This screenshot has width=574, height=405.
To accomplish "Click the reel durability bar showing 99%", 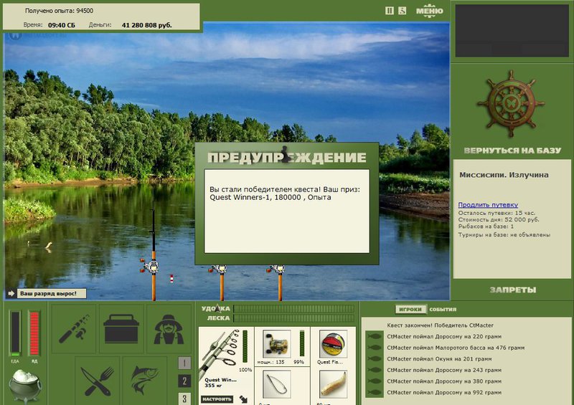I will coord(301,343).
